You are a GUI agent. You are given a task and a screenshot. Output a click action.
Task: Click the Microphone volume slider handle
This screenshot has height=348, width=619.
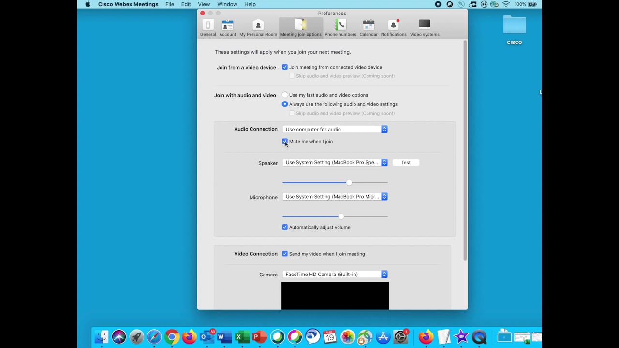(x=341, y=217)
